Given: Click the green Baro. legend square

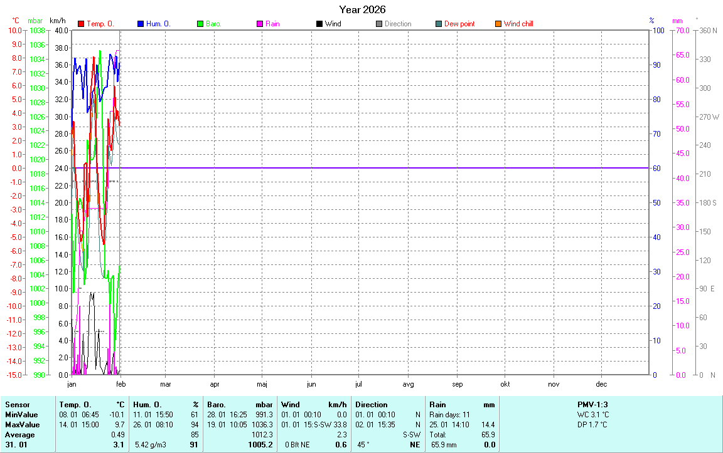Looking at the screenshot, I should [200, 24].
